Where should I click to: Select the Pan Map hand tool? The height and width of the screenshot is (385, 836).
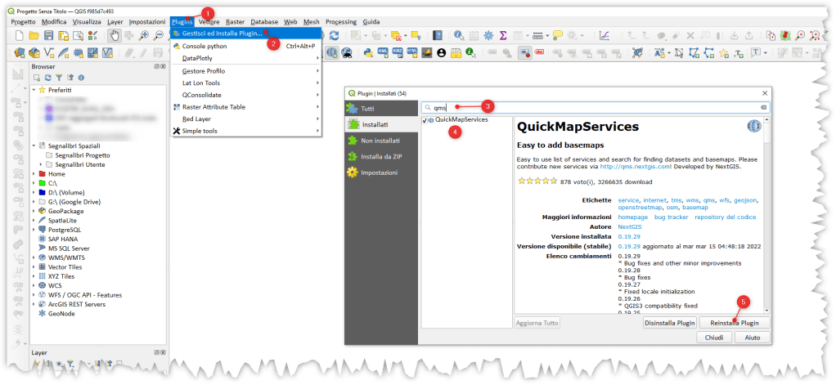point(114,35)
